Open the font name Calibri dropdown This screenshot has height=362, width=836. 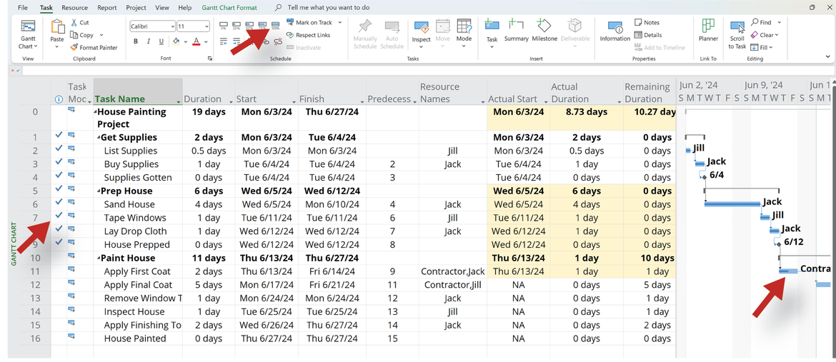point(172,26)
